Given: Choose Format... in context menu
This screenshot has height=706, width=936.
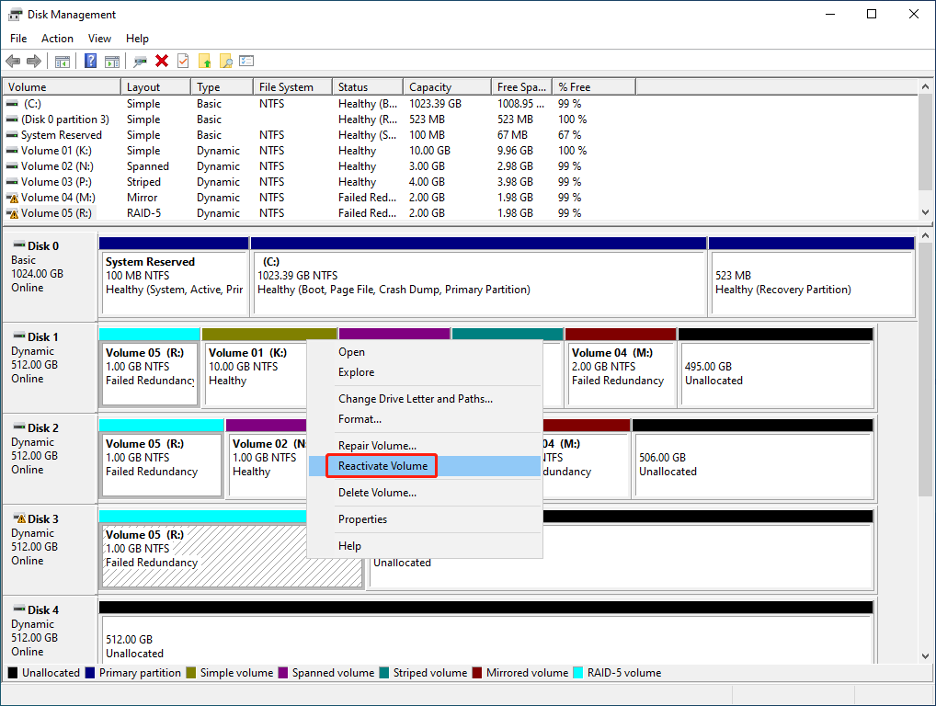Looking at the screenshot, I should [x=425, y=419].
